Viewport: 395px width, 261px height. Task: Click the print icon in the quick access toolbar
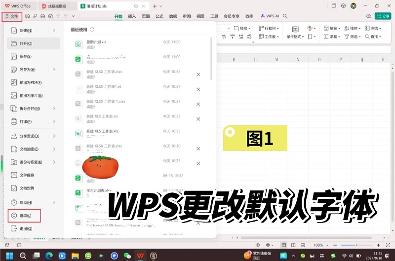click(43, 16)
